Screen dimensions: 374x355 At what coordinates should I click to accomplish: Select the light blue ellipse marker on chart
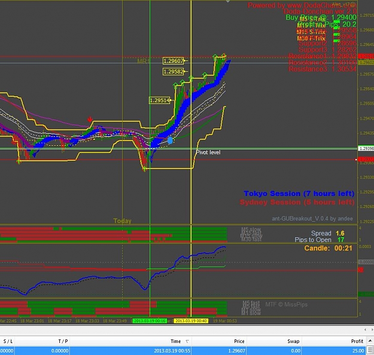click(170, 140)
